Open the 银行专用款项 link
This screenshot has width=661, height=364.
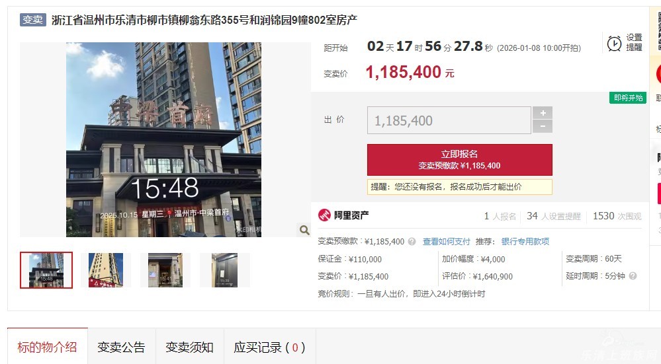point(525,242)
